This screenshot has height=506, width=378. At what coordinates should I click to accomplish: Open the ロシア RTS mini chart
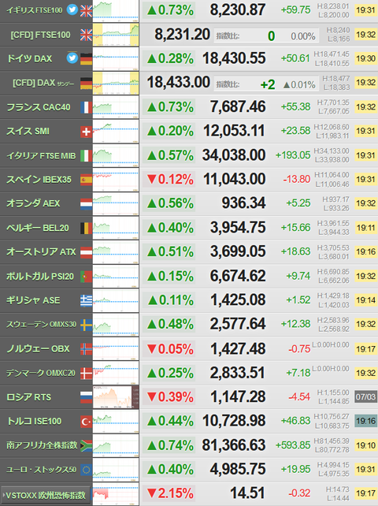pos(116,397)
